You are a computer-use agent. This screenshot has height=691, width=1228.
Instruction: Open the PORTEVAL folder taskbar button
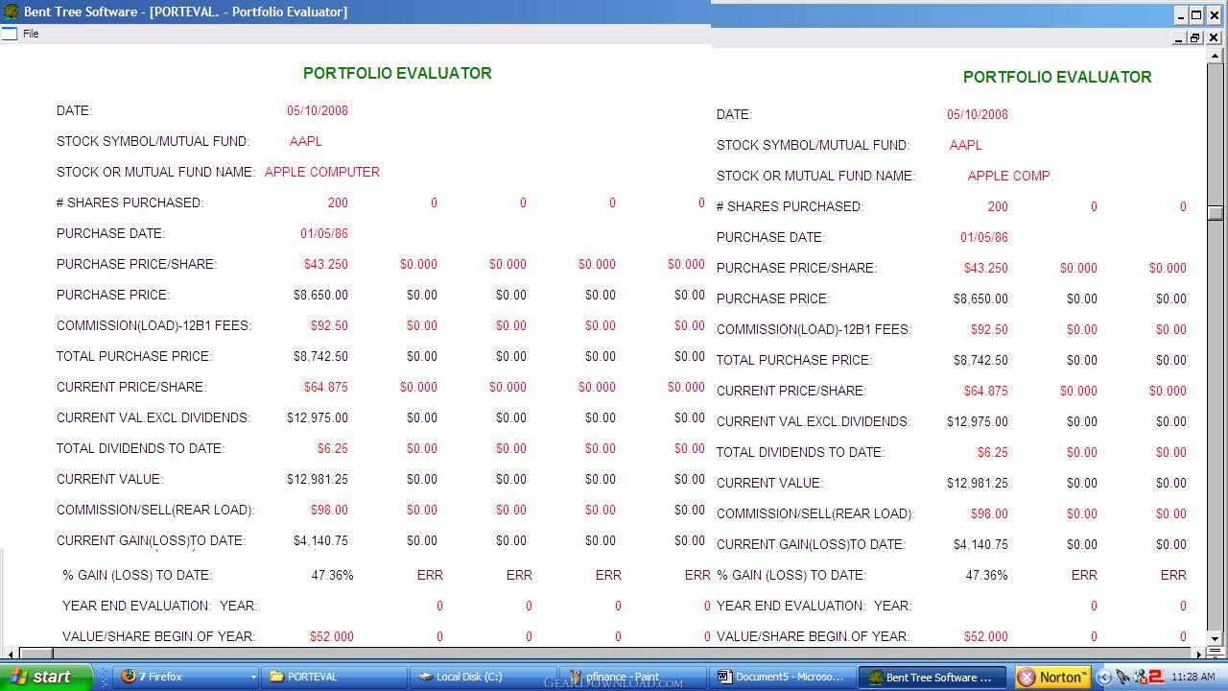pyautogui.click(x=334, y=677)
